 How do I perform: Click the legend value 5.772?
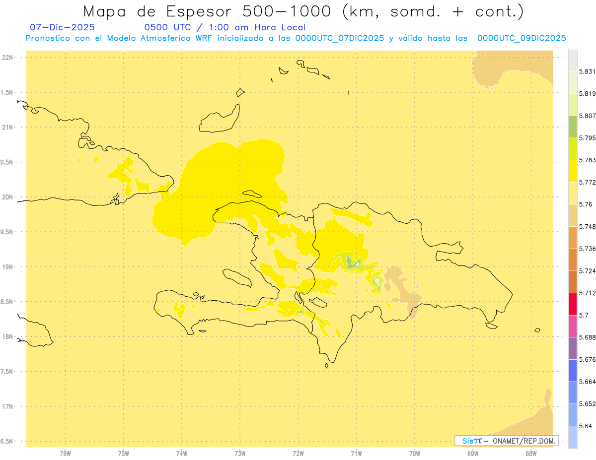click(588, 182)
